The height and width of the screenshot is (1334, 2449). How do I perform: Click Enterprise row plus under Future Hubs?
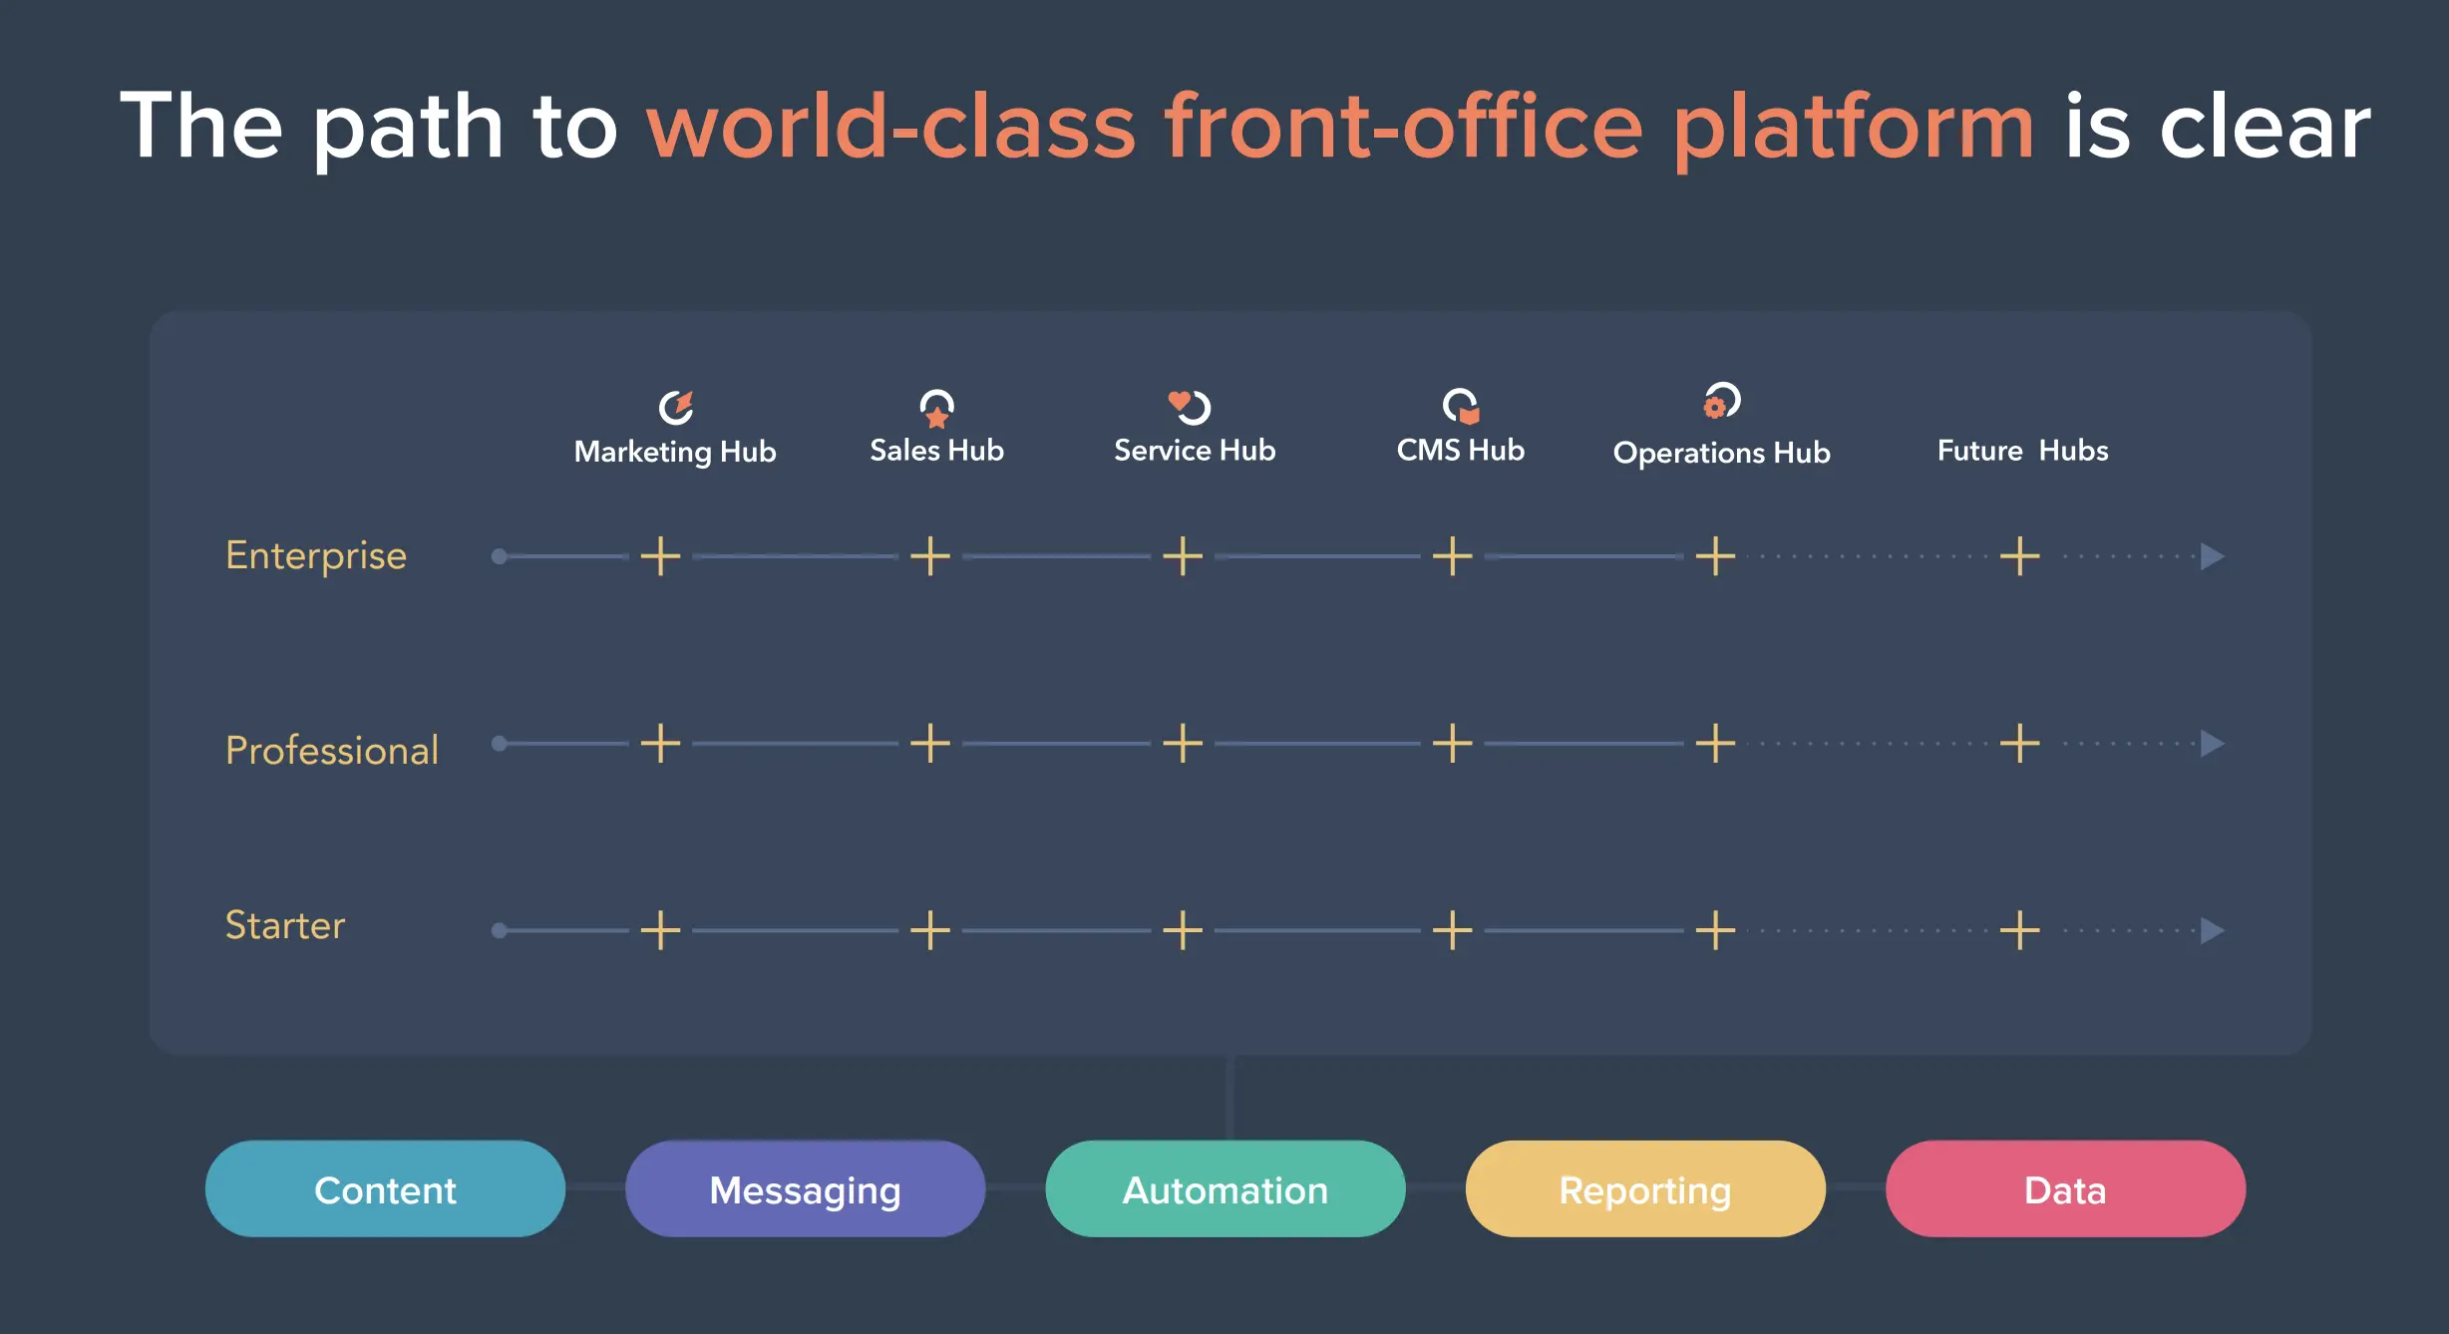[x=2020, y=555]
